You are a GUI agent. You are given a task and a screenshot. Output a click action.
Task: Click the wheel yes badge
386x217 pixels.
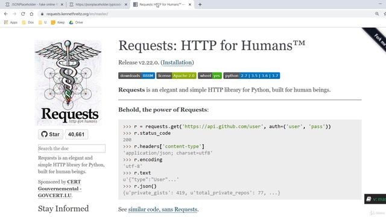click(210, 75)
